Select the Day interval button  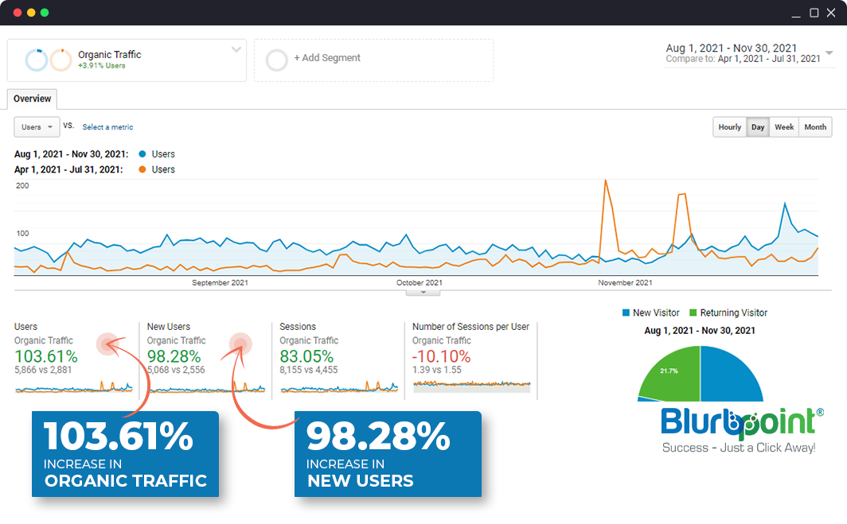pyautogui.click(x=758, y=127)
